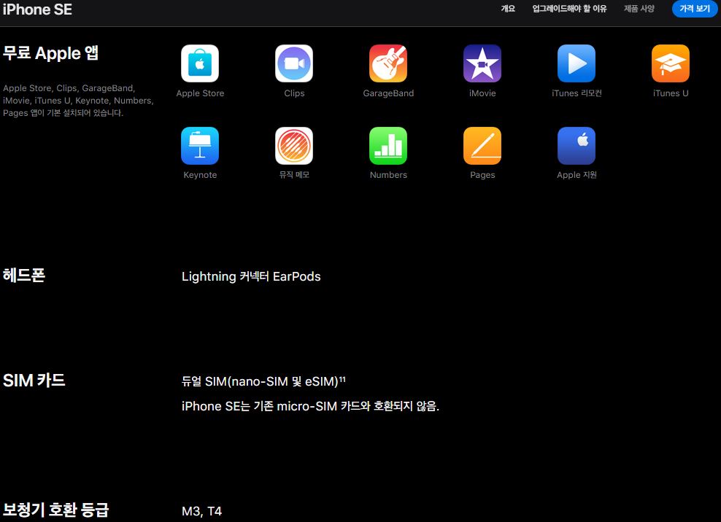Click the M3, T4 rating text
721x522 pixels.
click(x=202, y=512)
